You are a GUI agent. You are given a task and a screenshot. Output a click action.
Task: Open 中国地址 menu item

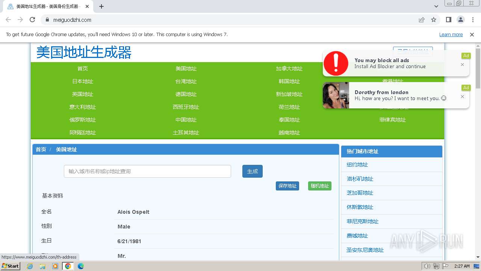pos(186,120)
